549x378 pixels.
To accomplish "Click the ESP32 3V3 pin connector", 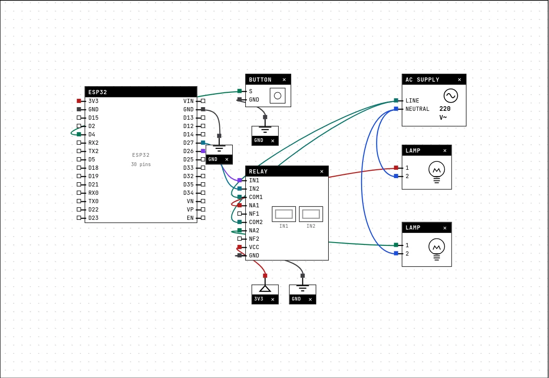I will (x=79, y=101).
